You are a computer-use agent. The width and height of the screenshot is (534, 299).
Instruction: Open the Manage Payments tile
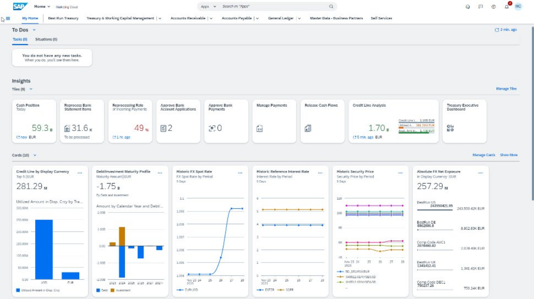pos(274,121)
